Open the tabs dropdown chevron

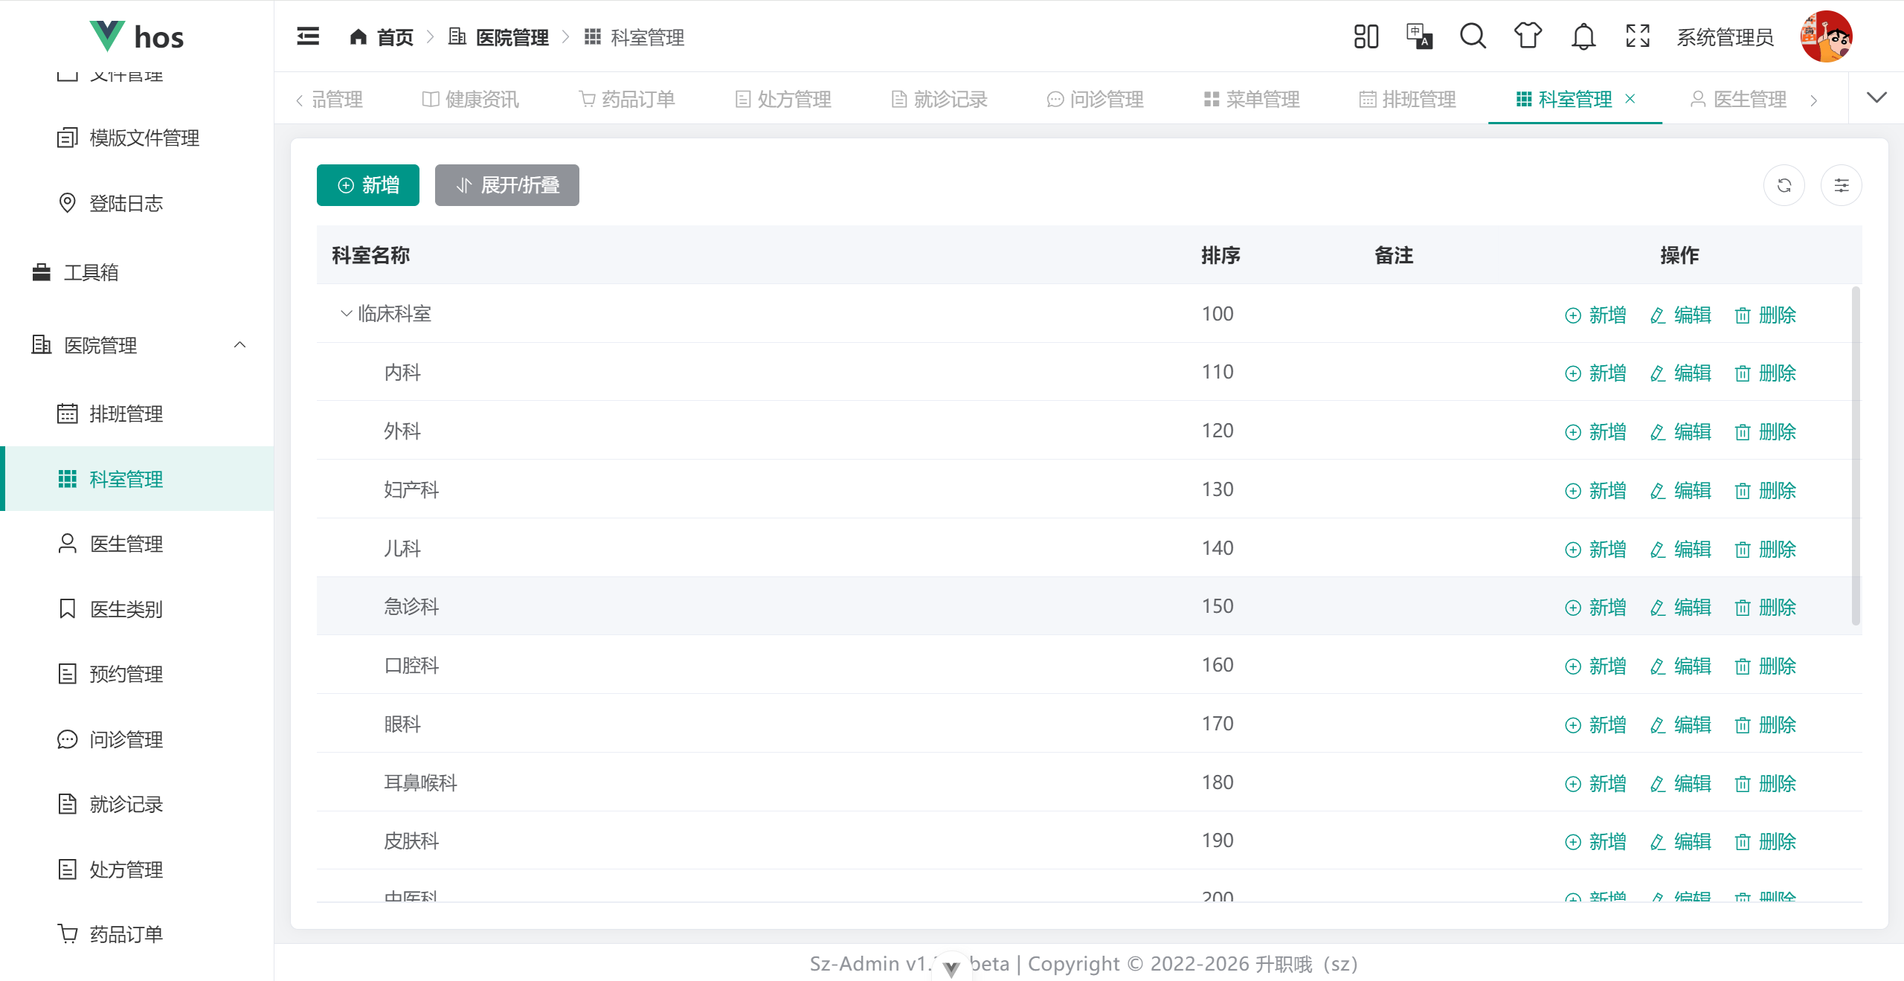[x=1876, y=98]
